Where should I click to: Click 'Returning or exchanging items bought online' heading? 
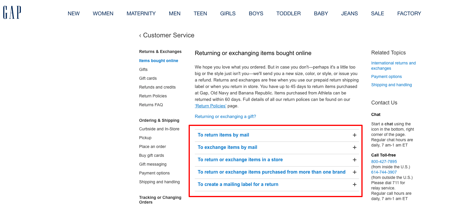[x=253, y=53]
